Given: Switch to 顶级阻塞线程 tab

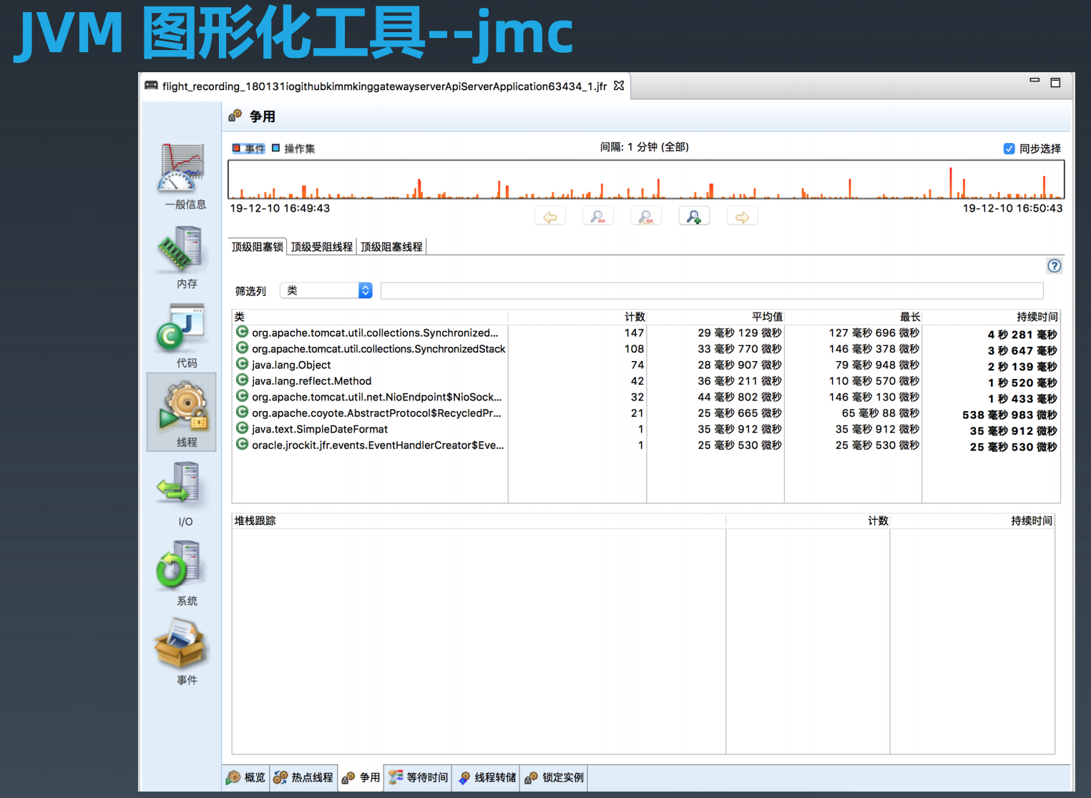Looking at the screenshot, I should click(x=391, y=247).
